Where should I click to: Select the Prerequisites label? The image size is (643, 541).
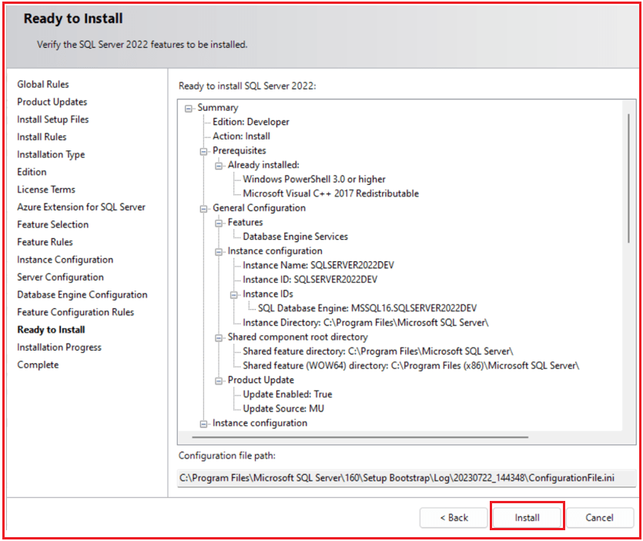tap(239, 150)
